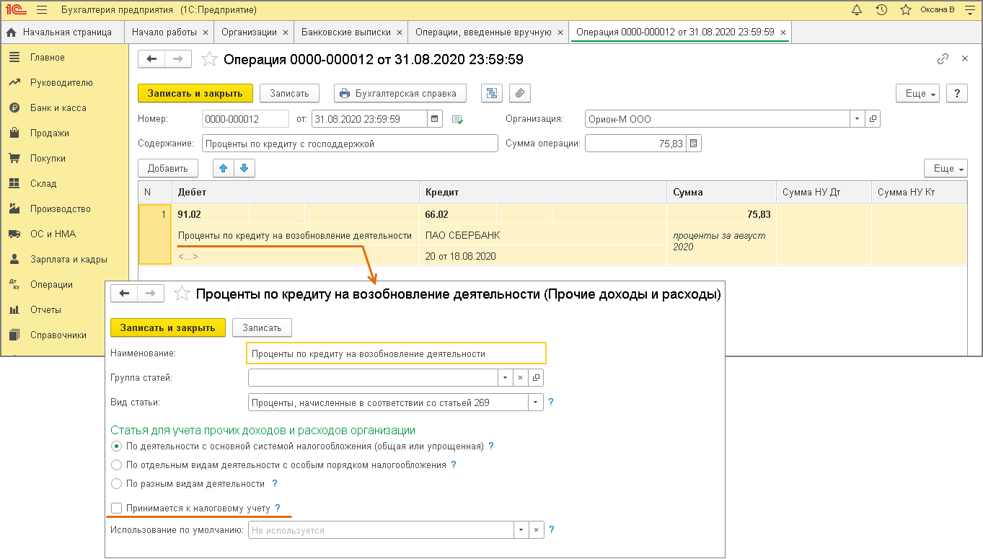Image resolution: width=983 pixels, height=559 pixels.
Task: Sort by Сумма column header
Action: coord(721,192)
